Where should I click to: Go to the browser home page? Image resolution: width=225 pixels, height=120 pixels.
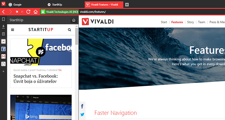coord(36,12)
